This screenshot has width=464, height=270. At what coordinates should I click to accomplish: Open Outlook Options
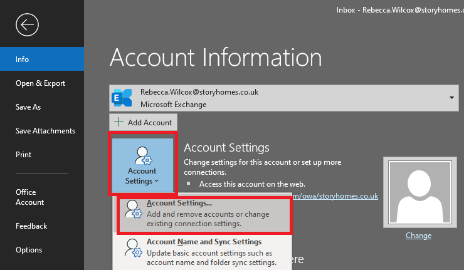point(42,250)
